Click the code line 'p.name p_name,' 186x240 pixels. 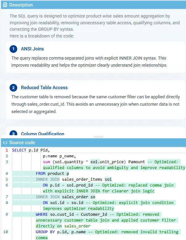pos(60,156)
